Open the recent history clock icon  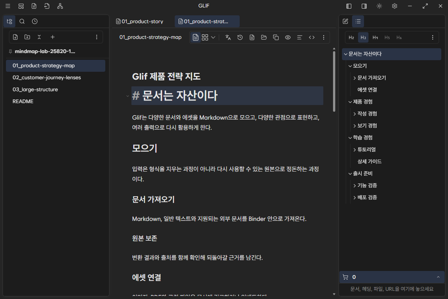[35, 21]
